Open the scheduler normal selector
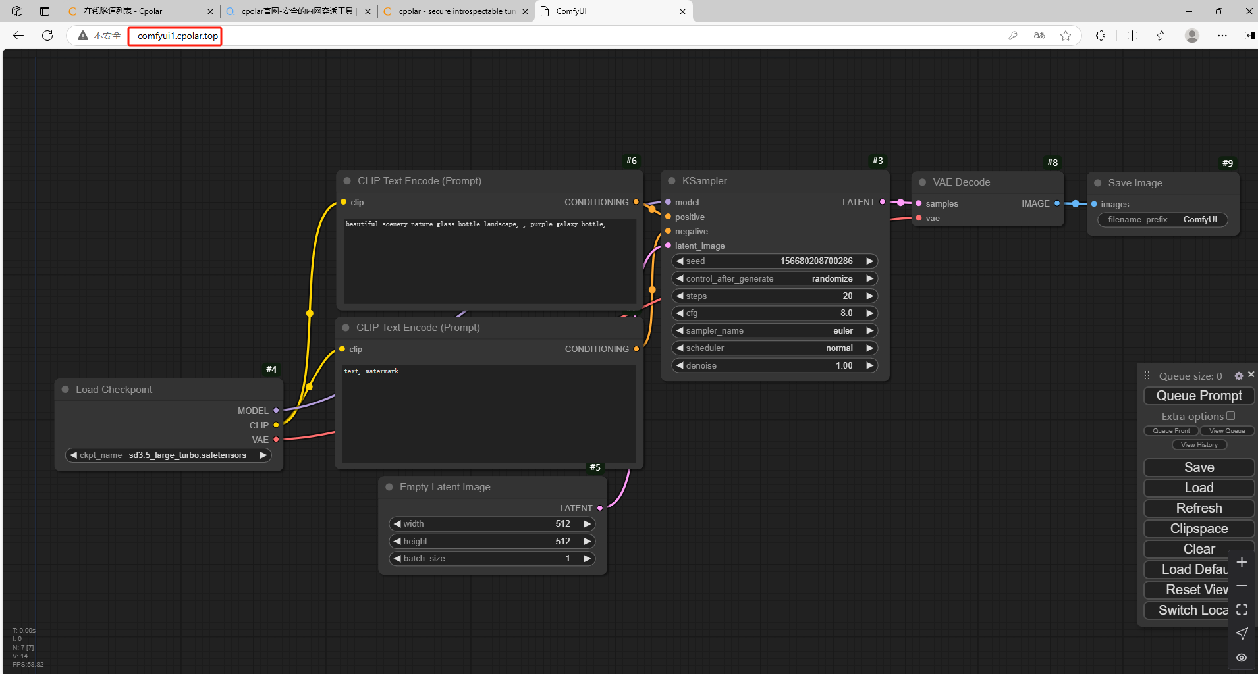The image size is (1258, 674). tap(775, 348)
